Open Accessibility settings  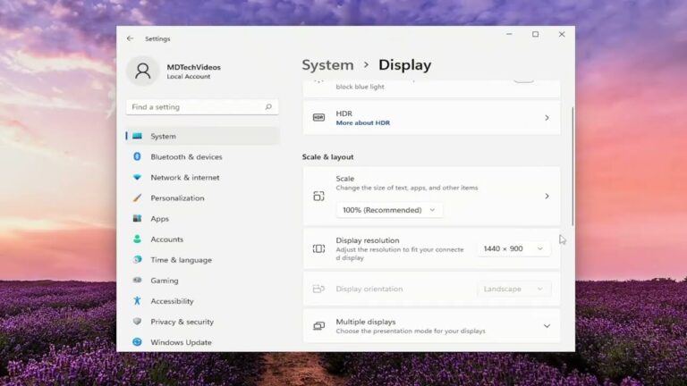(x=203, y=300)
